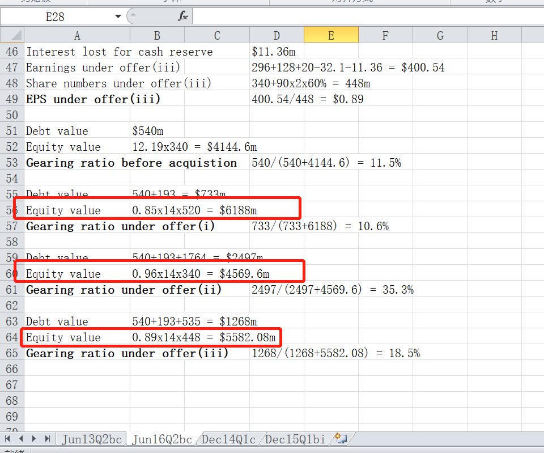Click the Select All corner triangle
The image size is (544, 453).
coord(12,36)
